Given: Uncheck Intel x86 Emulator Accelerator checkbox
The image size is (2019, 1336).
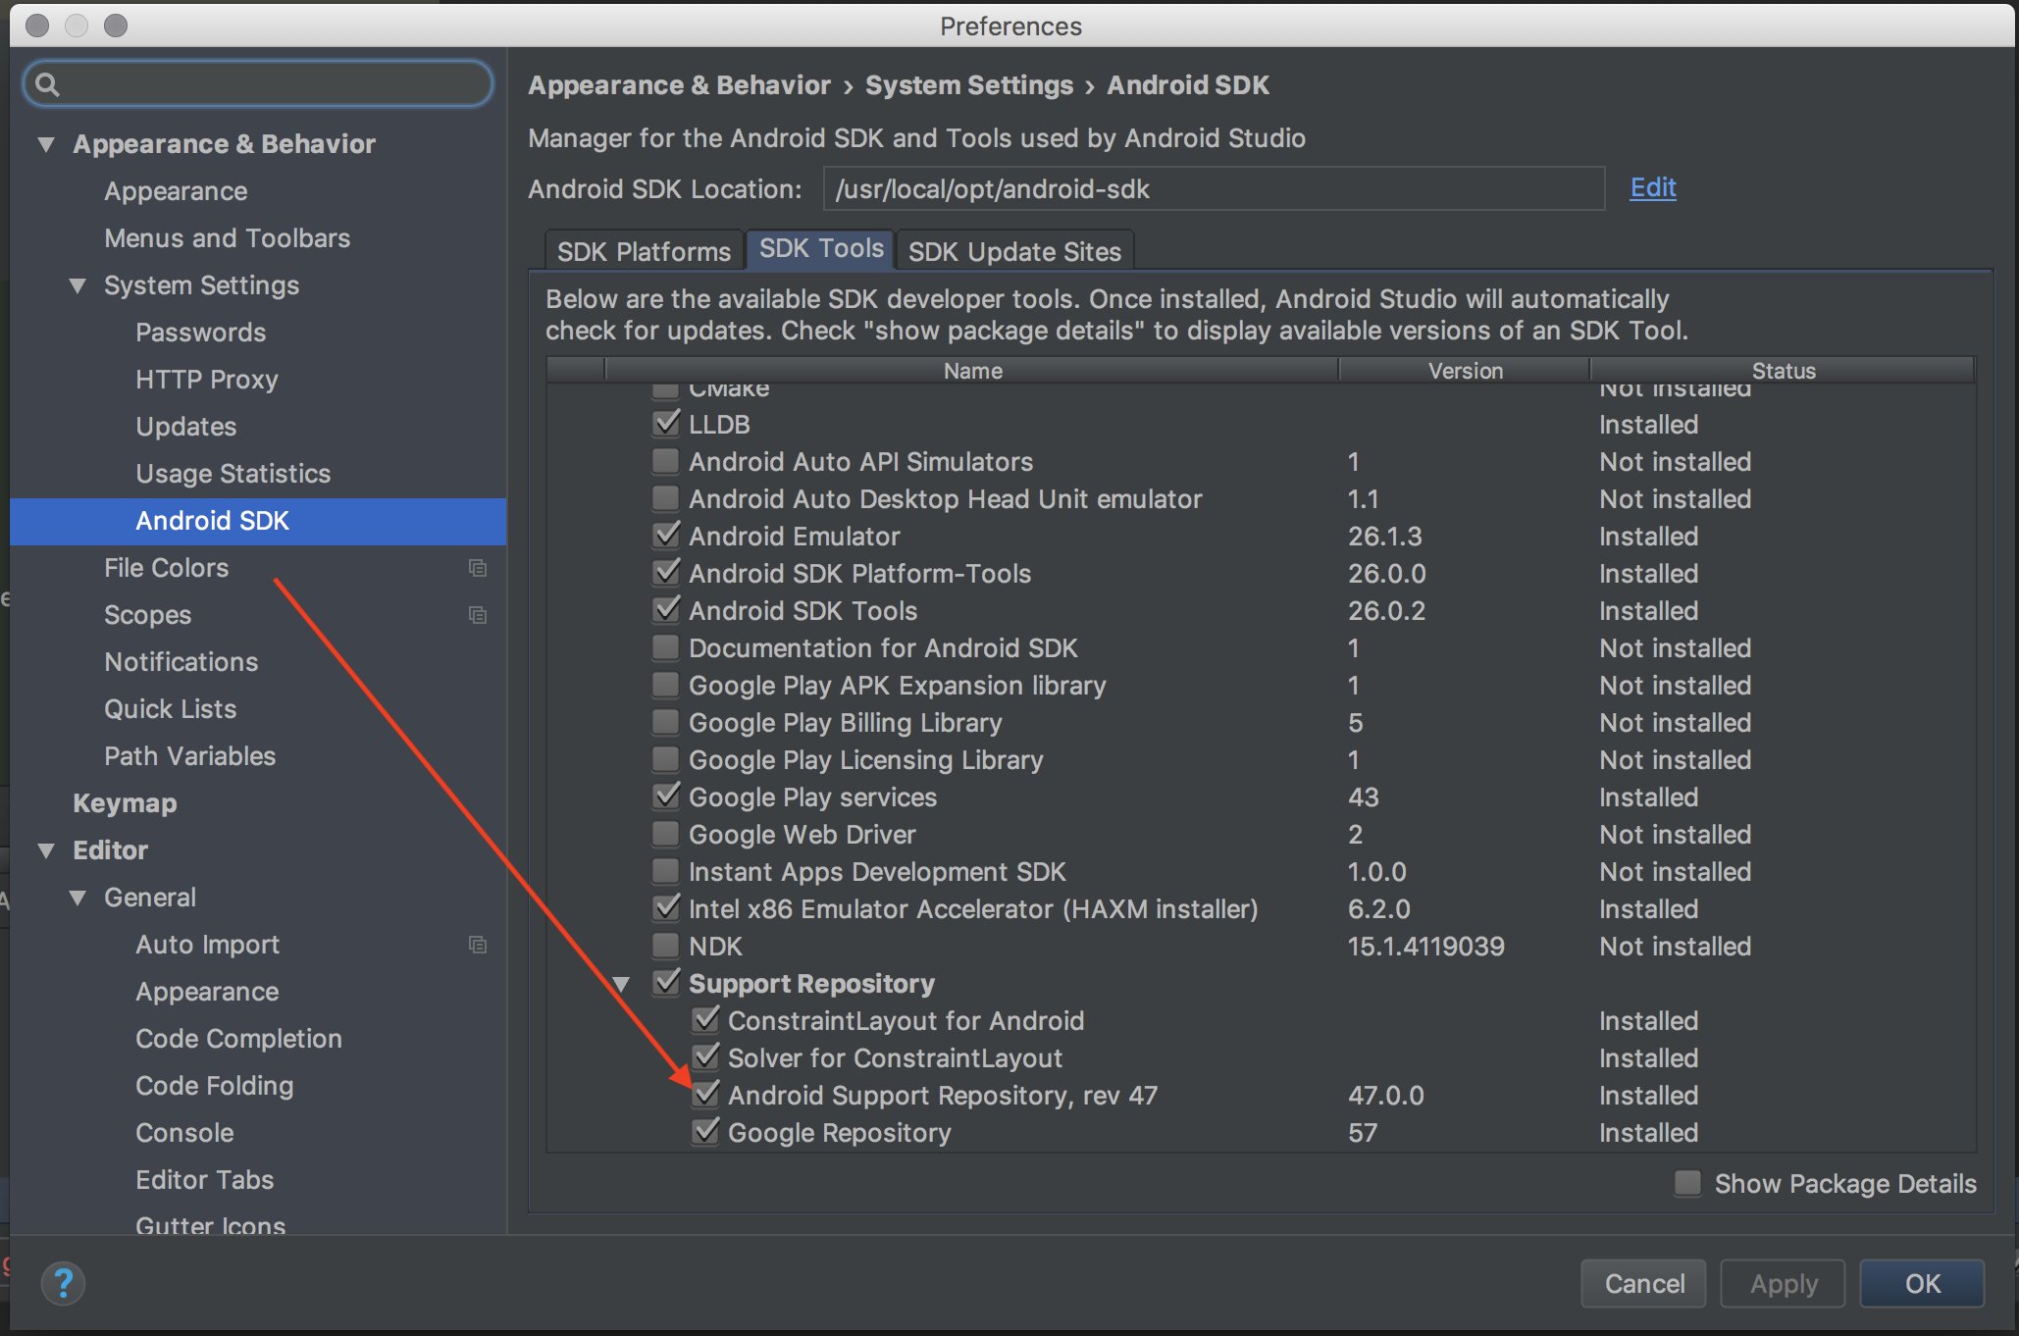Looking at the screenshot, I should click(x=666, y=908).
